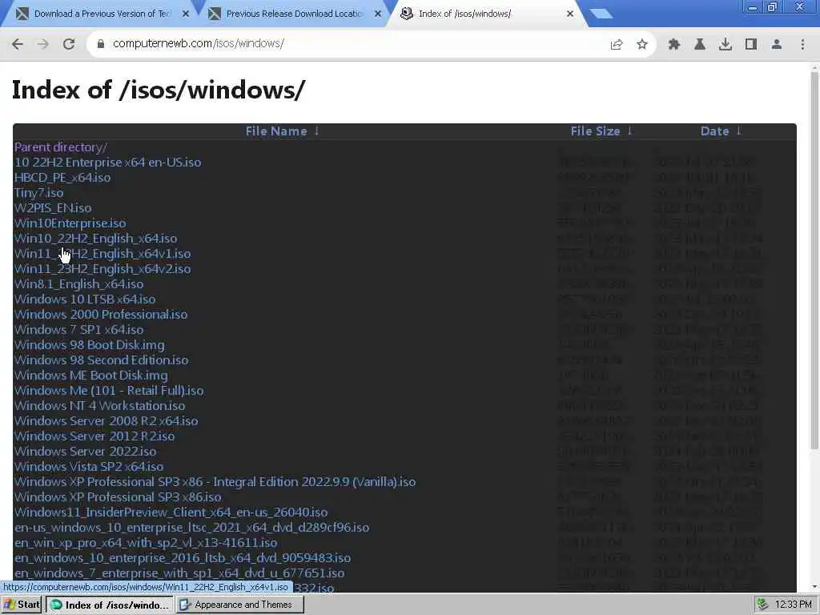Viewport: 820px width, 615px height.
Task: Close the 'Download a Previous Version' tab
Action: [x=186, y=14]
